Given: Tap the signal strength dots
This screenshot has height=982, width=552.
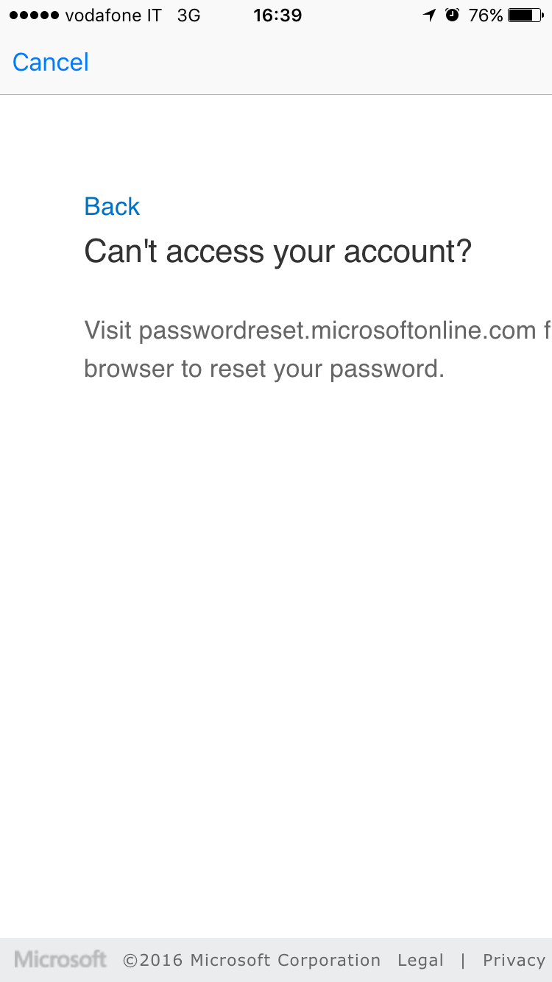Looking at the screenshot, I should coord(35,15).
